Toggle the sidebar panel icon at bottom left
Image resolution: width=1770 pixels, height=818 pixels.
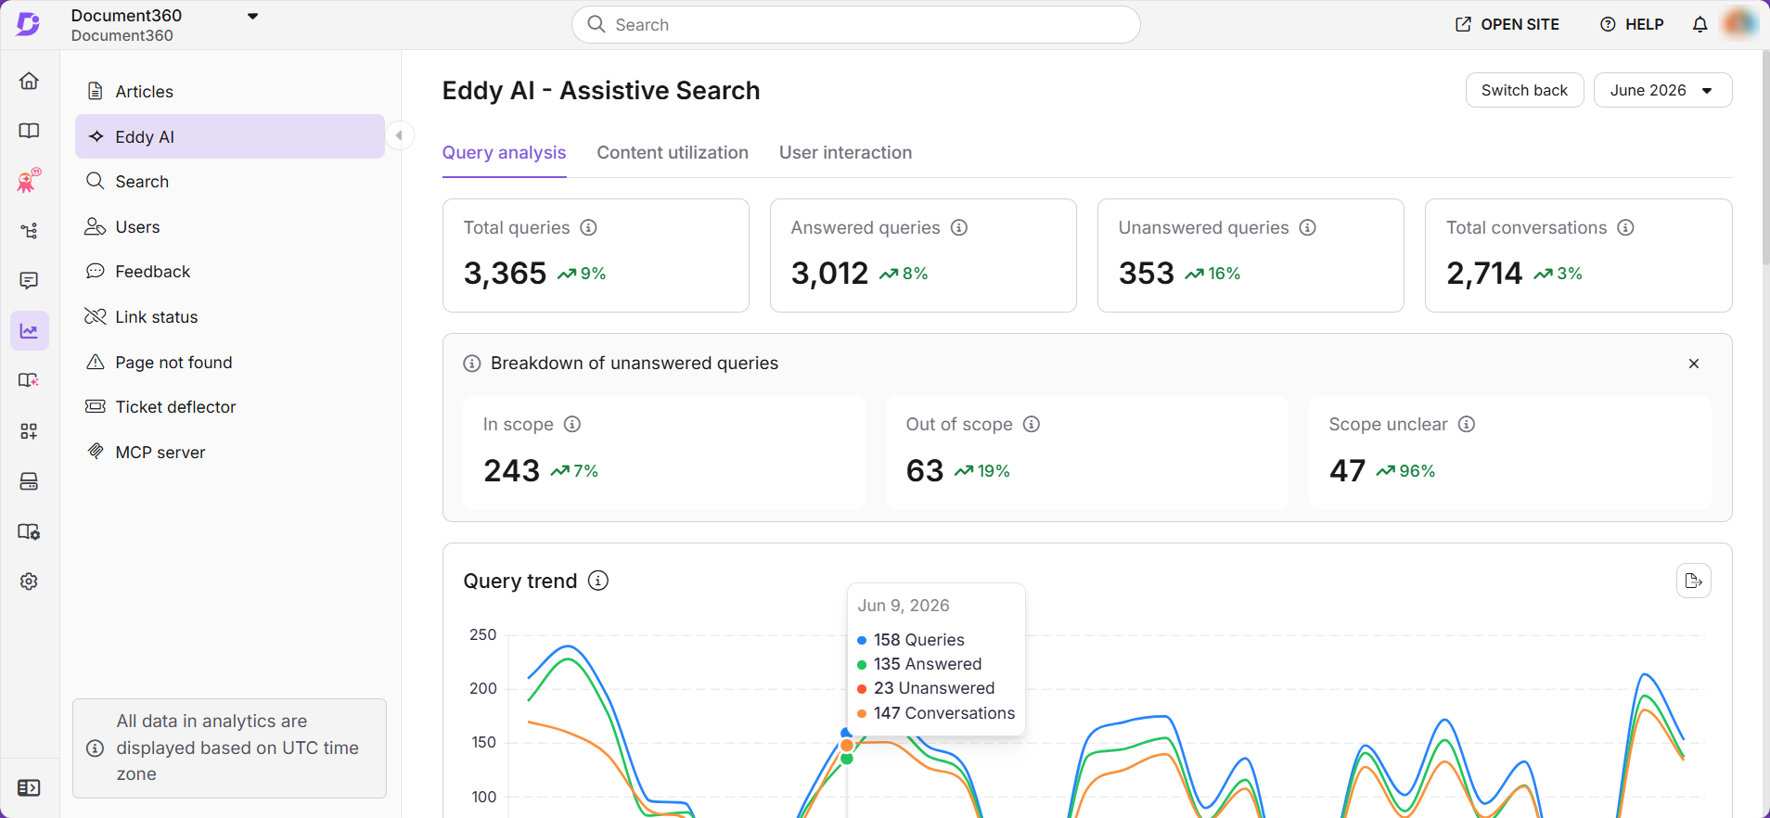[x=29, y=787]
